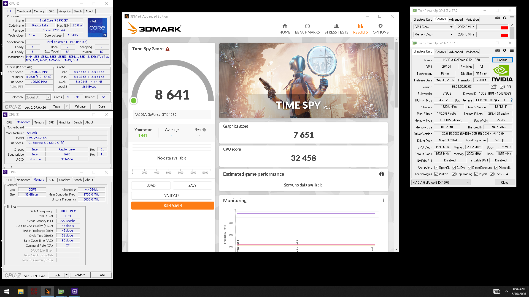The width and height of the screenshot is (529, 297).
Task: Click the CPU-Z taskbar icon
Action: pyautogui.click(x=74, y=291)
